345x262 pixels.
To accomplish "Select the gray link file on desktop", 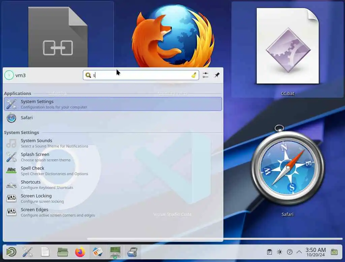I will [58, 37].
